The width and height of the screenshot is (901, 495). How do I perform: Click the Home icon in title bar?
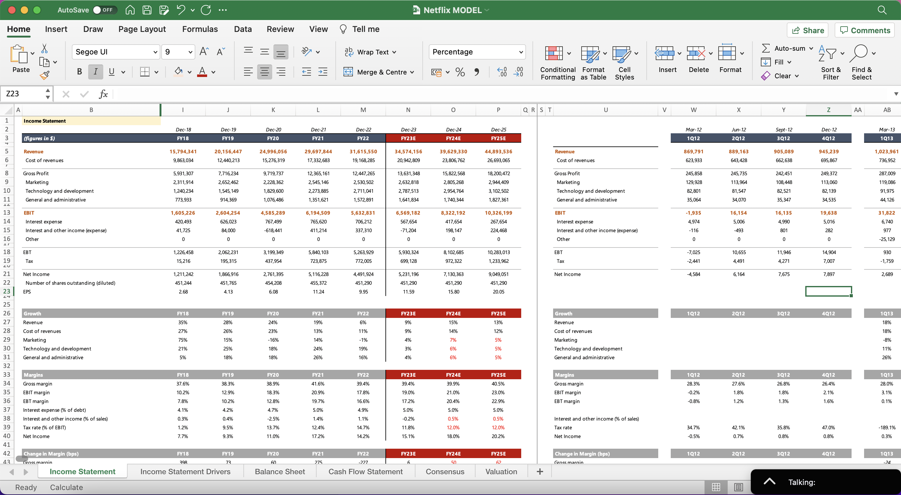tap(130, 10)
